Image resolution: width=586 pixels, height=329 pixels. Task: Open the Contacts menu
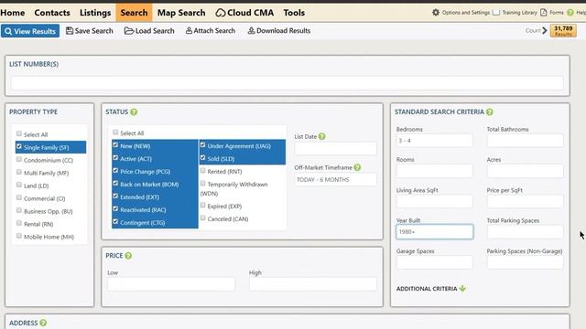[x=52, y=13]
